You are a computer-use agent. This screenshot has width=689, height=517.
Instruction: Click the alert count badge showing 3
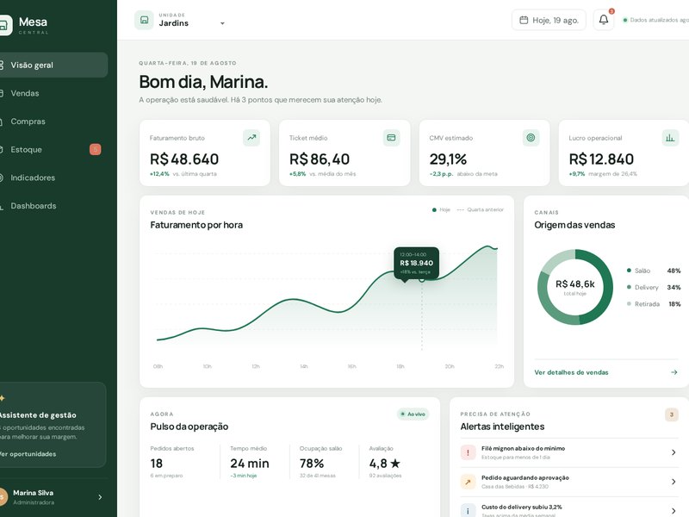(x=672, y=414)
